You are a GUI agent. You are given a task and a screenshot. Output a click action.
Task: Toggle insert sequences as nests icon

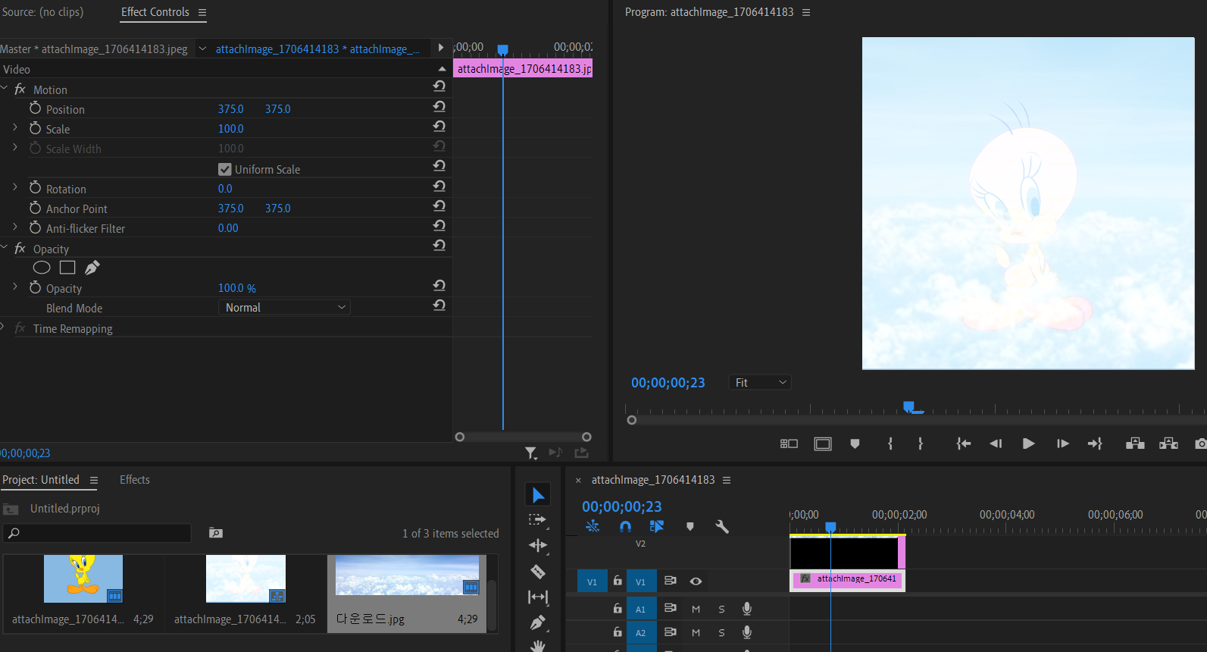(593, 526)
